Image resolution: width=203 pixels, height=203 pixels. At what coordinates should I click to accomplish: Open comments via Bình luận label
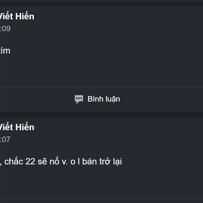point(104,99)
